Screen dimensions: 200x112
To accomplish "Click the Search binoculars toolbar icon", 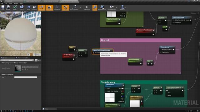I will (22, 7).
